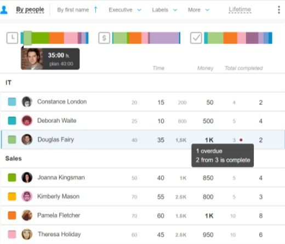Reverse sort order with the up arrow
The height and width of the screenshot is (244, 285).
pos(96,9)
